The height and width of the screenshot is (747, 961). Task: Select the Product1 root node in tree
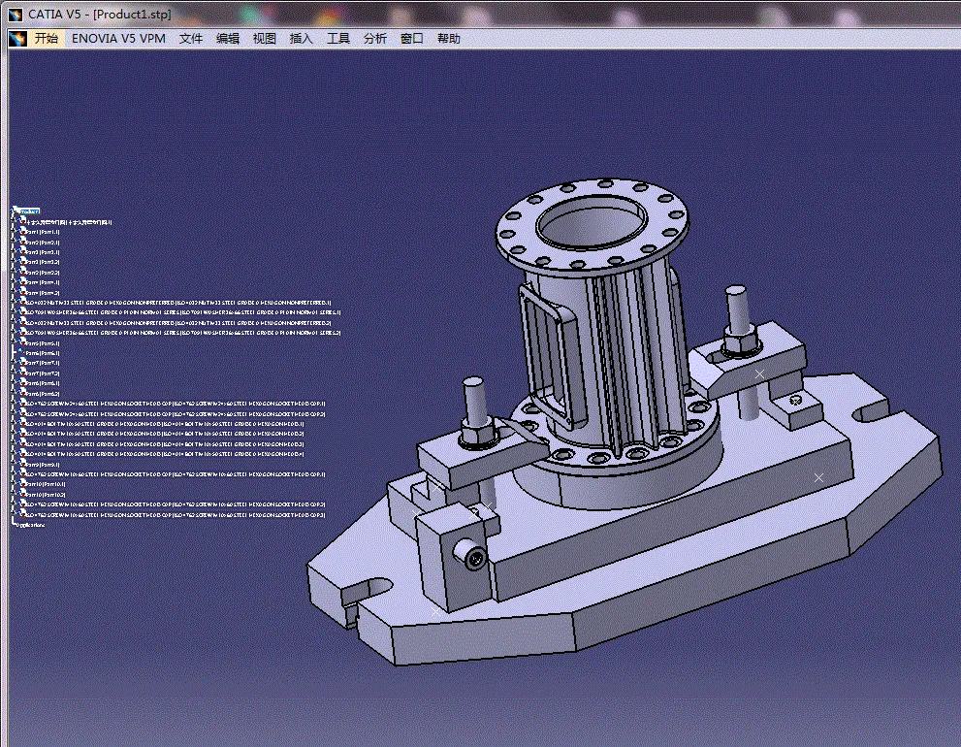[x=29, y=211]
